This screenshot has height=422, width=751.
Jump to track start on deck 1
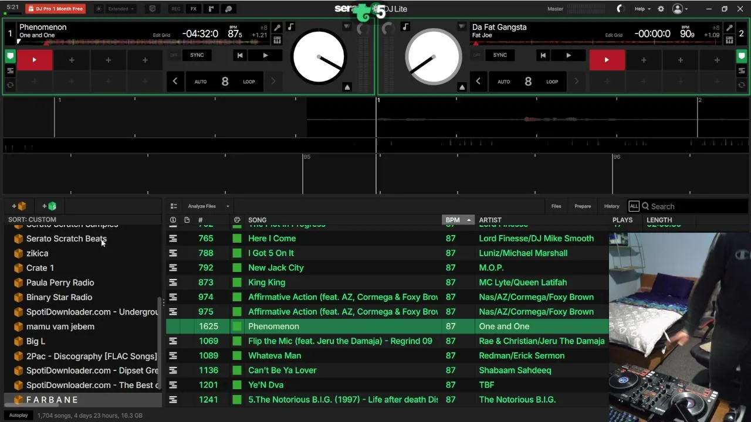[x=239, y=55]
